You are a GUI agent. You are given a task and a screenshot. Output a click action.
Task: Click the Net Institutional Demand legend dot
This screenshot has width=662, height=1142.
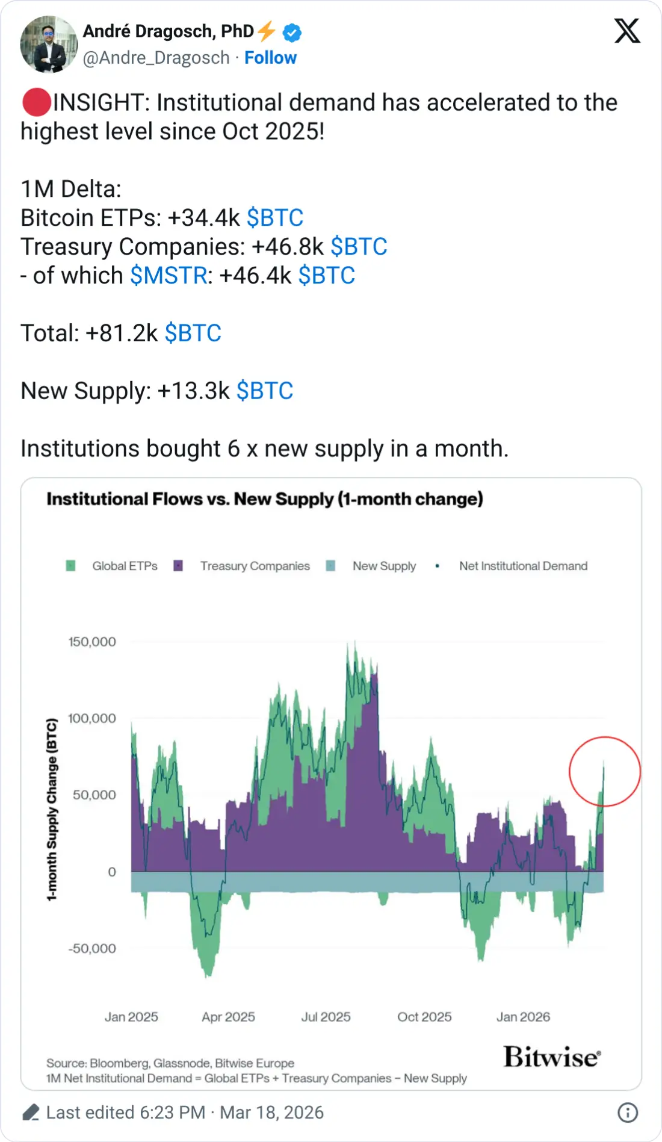(x=438, y=566)
